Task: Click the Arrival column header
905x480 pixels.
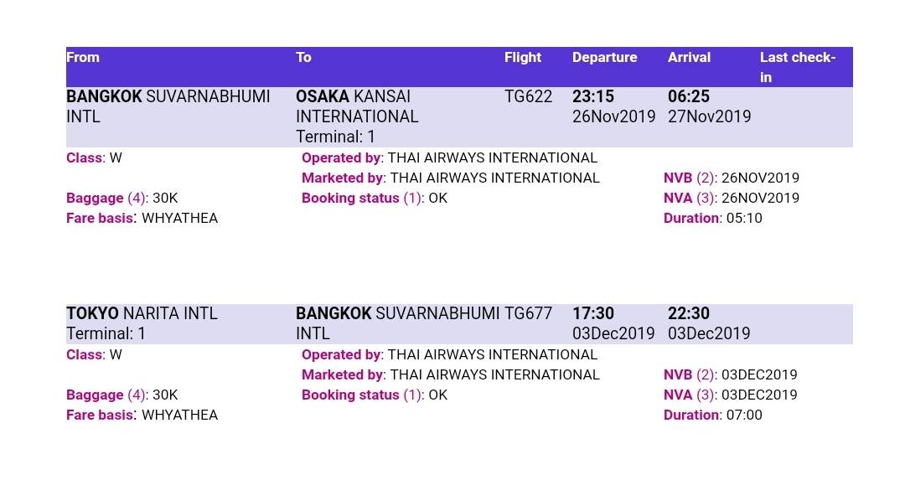Action: point(689,58)
